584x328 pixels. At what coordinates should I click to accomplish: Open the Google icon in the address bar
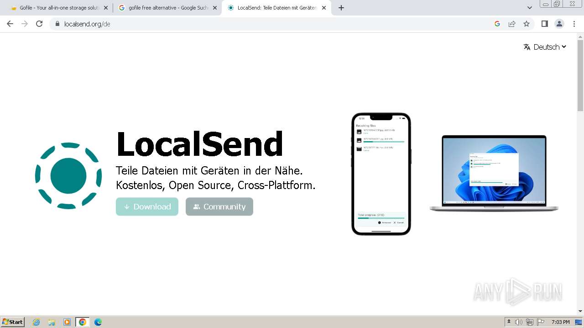pos(497,24)
